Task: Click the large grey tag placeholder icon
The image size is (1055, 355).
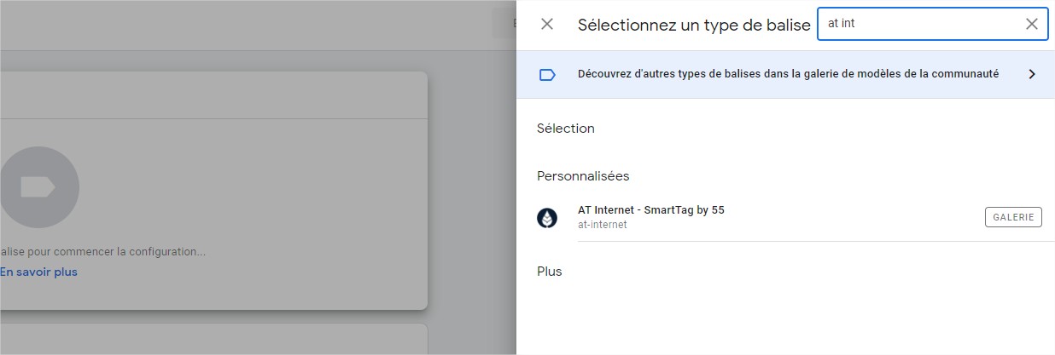Action: pyautogui.click(x=39, y=187)
